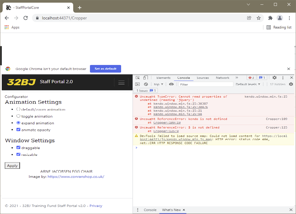Screen dimensions: 296x214
Task: Switch to the Network tab
Action: 223,78
